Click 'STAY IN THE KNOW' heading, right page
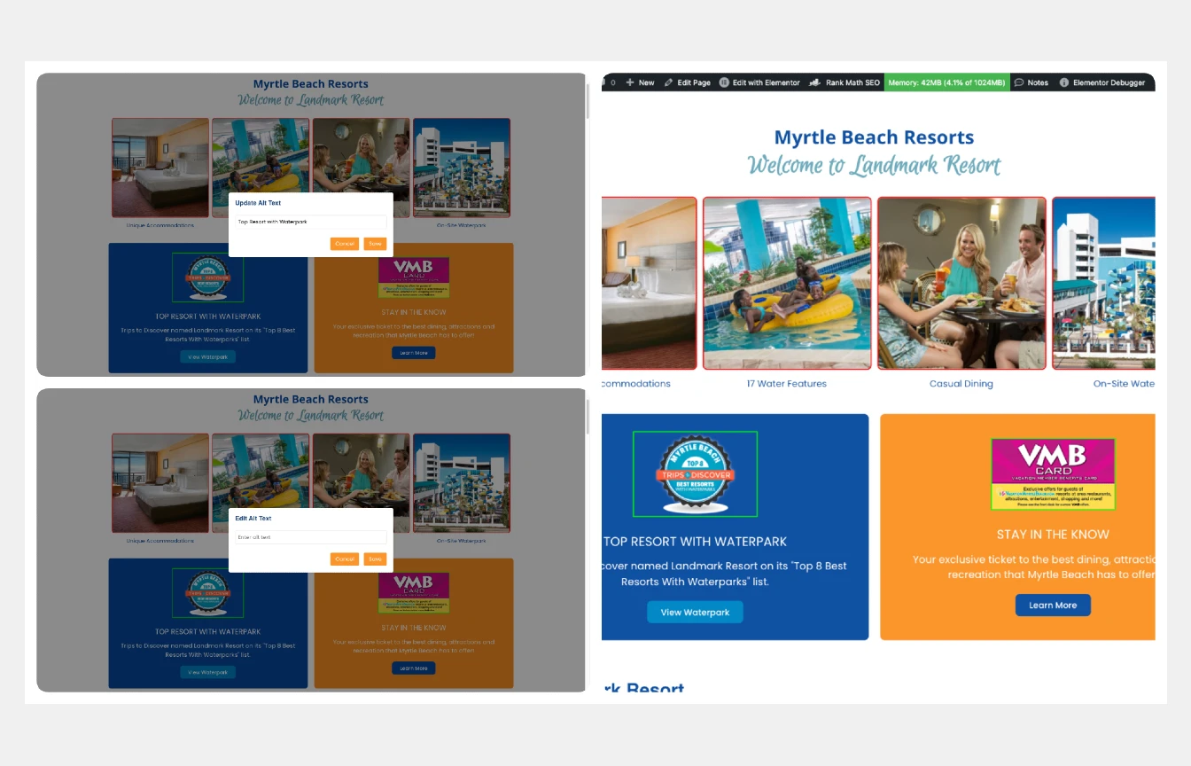Image resolution: width=1191 pixels, height=766 pixels. tap(1053, 535)
